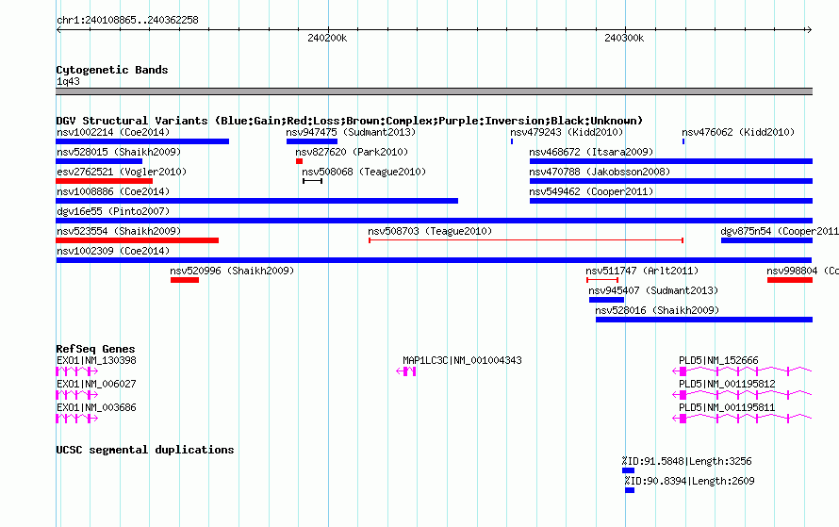This screenshot has height=527, width=839.
Task: Select the EXO1|NM_003686 gene glyph
Action: click(x=77, y=419)
